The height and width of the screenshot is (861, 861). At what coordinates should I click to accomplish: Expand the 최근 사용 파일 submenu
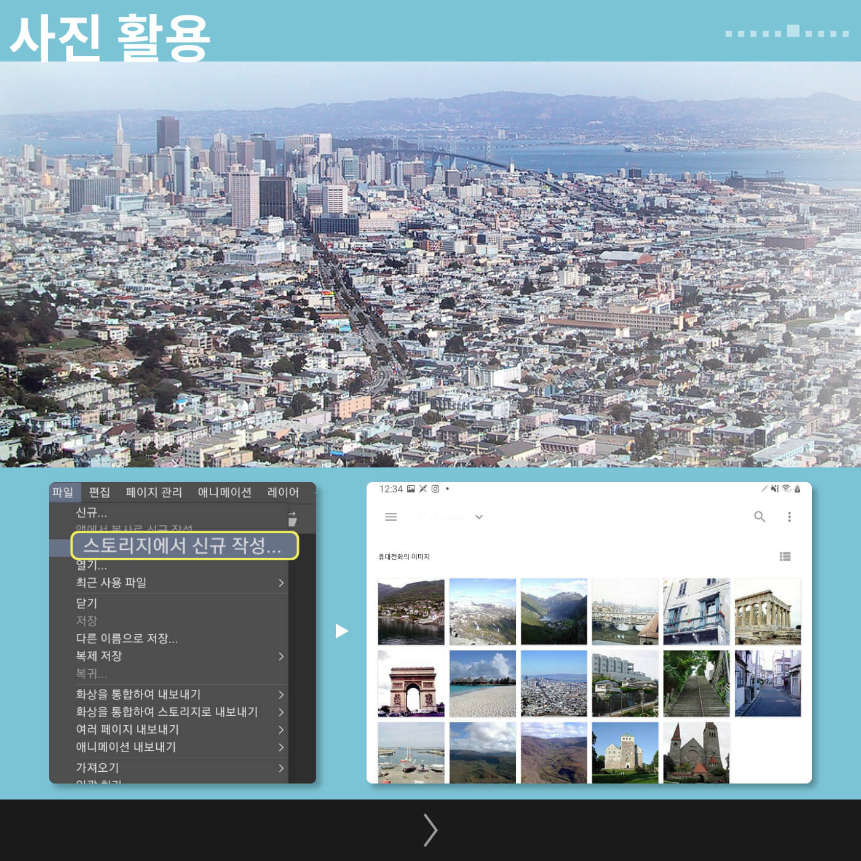click(x=280, y=582)
